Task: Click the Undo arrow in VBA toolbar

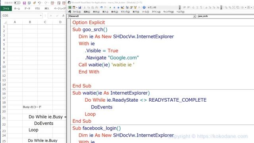Action: [102, 8]
